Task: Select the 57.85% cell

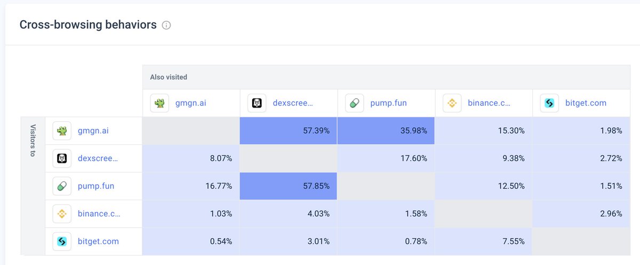Action: point(289,186)
